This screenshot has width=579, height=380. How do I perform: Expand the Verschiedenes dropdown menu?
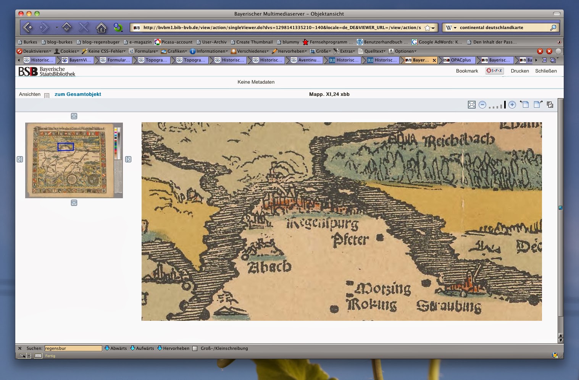point(250,51)
